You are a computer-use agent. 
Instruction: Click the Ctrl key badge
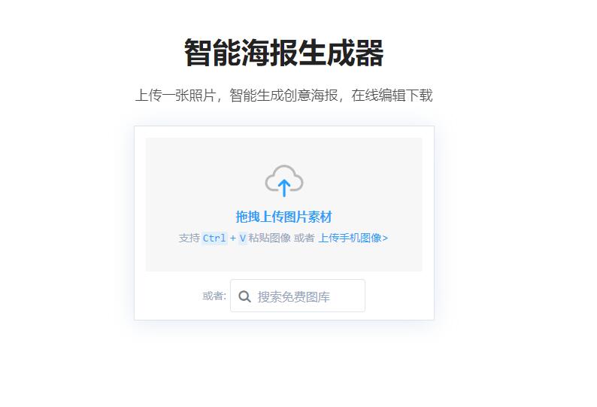point(214,238)
